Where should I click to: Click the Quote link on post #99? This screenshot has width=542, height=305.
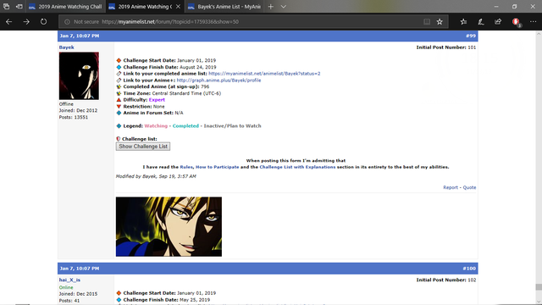469,187
